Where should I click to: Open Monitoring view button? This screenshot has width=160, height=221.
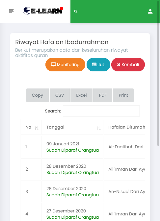pyautogui.click(x=65, y=64)
